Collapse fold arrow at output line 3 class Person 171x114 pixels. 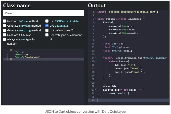tap(96, 19)
